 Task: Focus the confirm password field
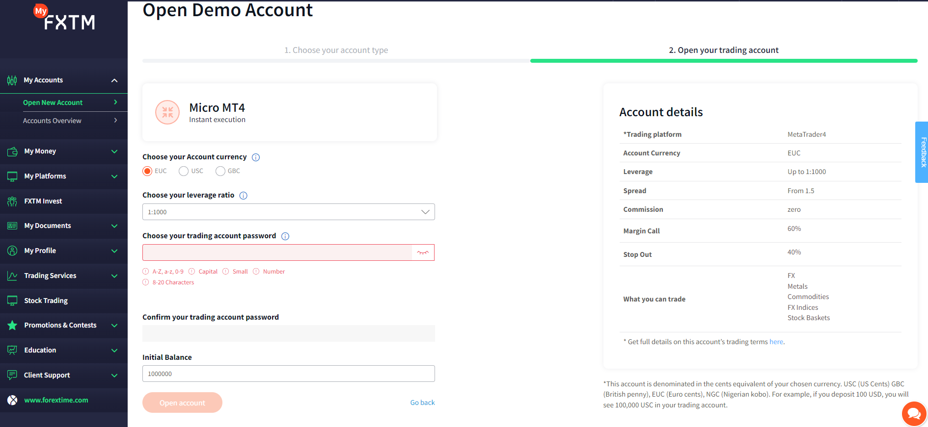point(289,333)
